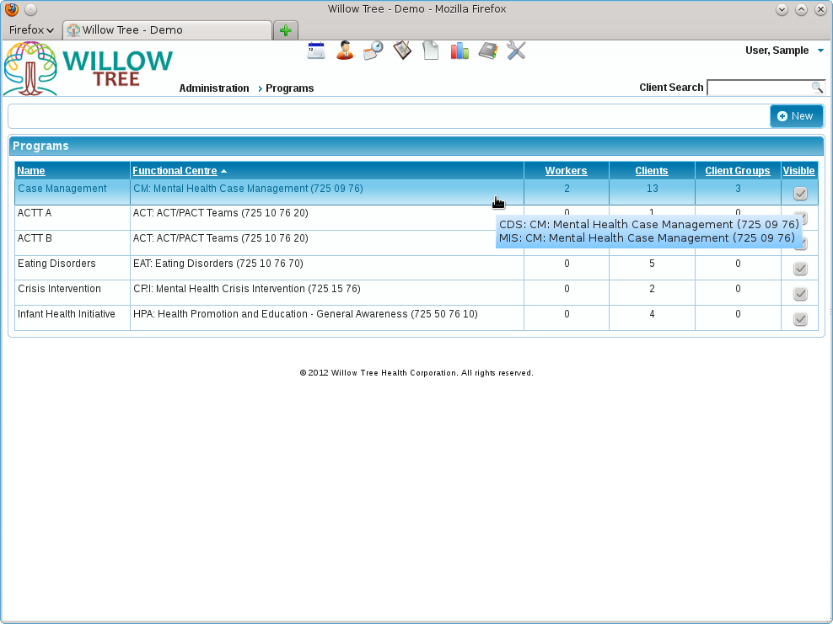The width and height of the screenshot is (833, 624).
Task: Sort by Visible column header
Action: 798,171
